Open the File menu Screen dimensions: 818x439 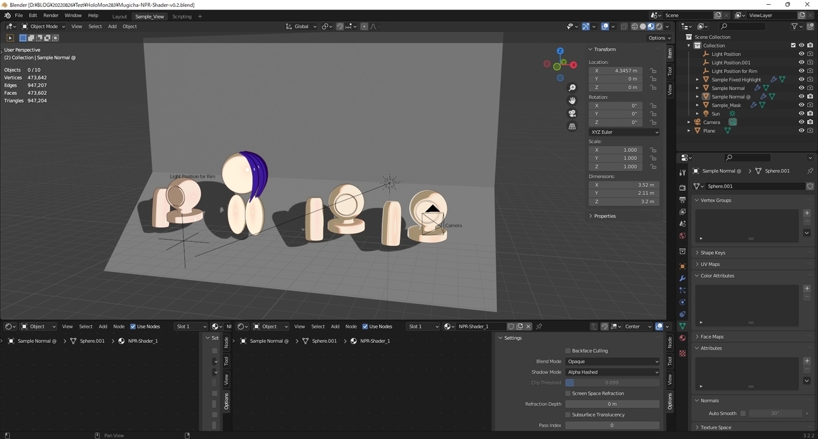pyautogui.click(x=18, y=15)
